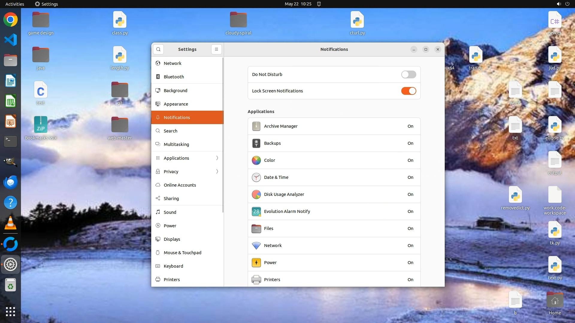The image size is (575, 323).
Task: Click the Disk Usage Analyzer icon
Action: coord(256,194)
